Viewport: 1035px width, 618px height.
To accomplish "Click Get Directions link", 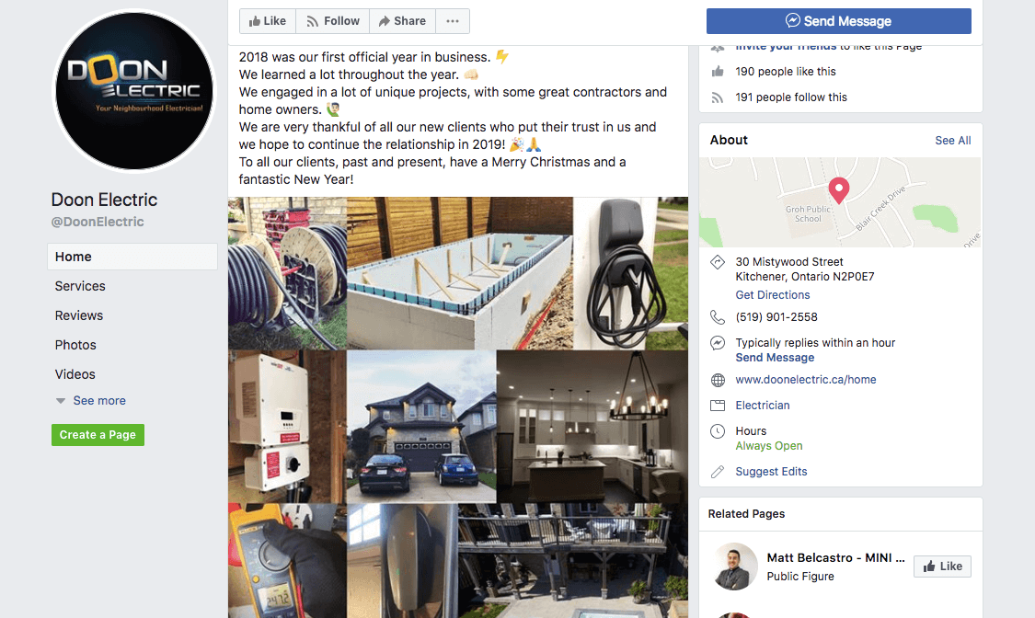I will click(x=772, y=295).
